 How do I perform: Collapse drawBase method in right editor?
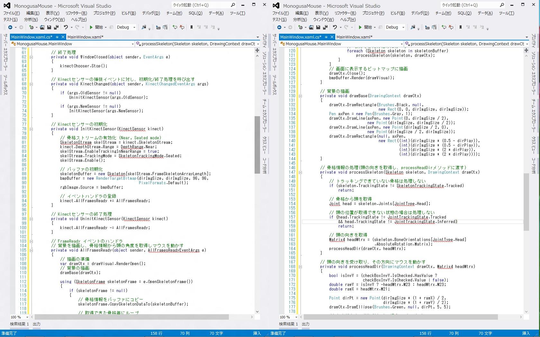click(300, 96)
